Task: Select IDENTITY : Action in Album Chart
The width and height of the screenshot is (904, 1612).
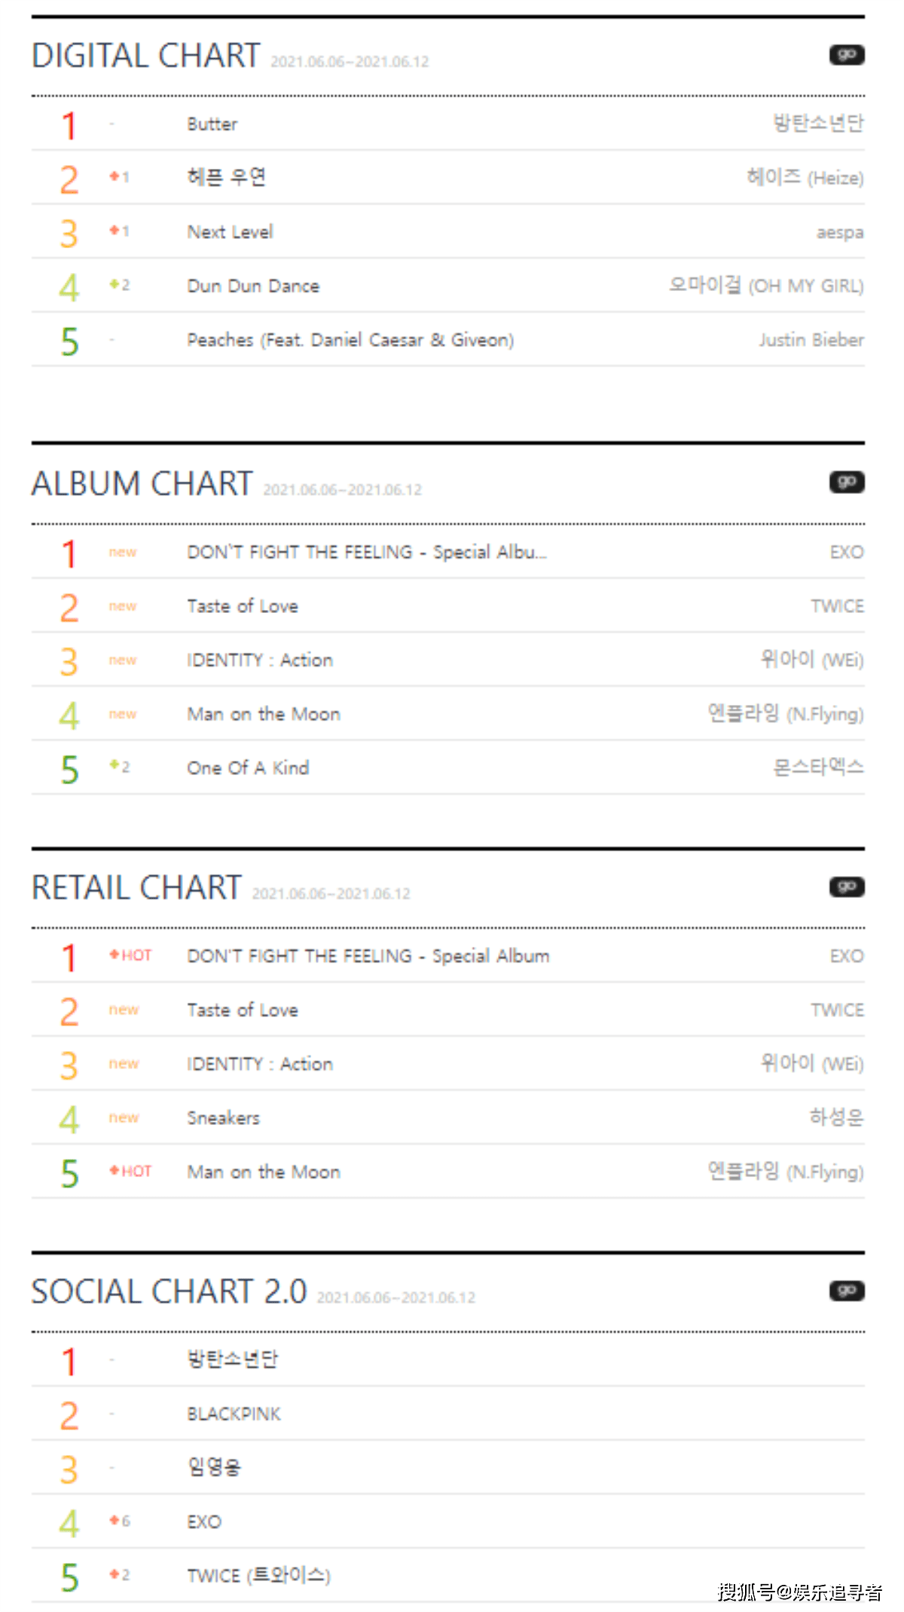Action: click(x=260, y=660)
